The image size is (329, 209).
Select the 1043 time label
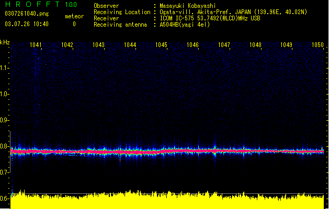(98, 45)
